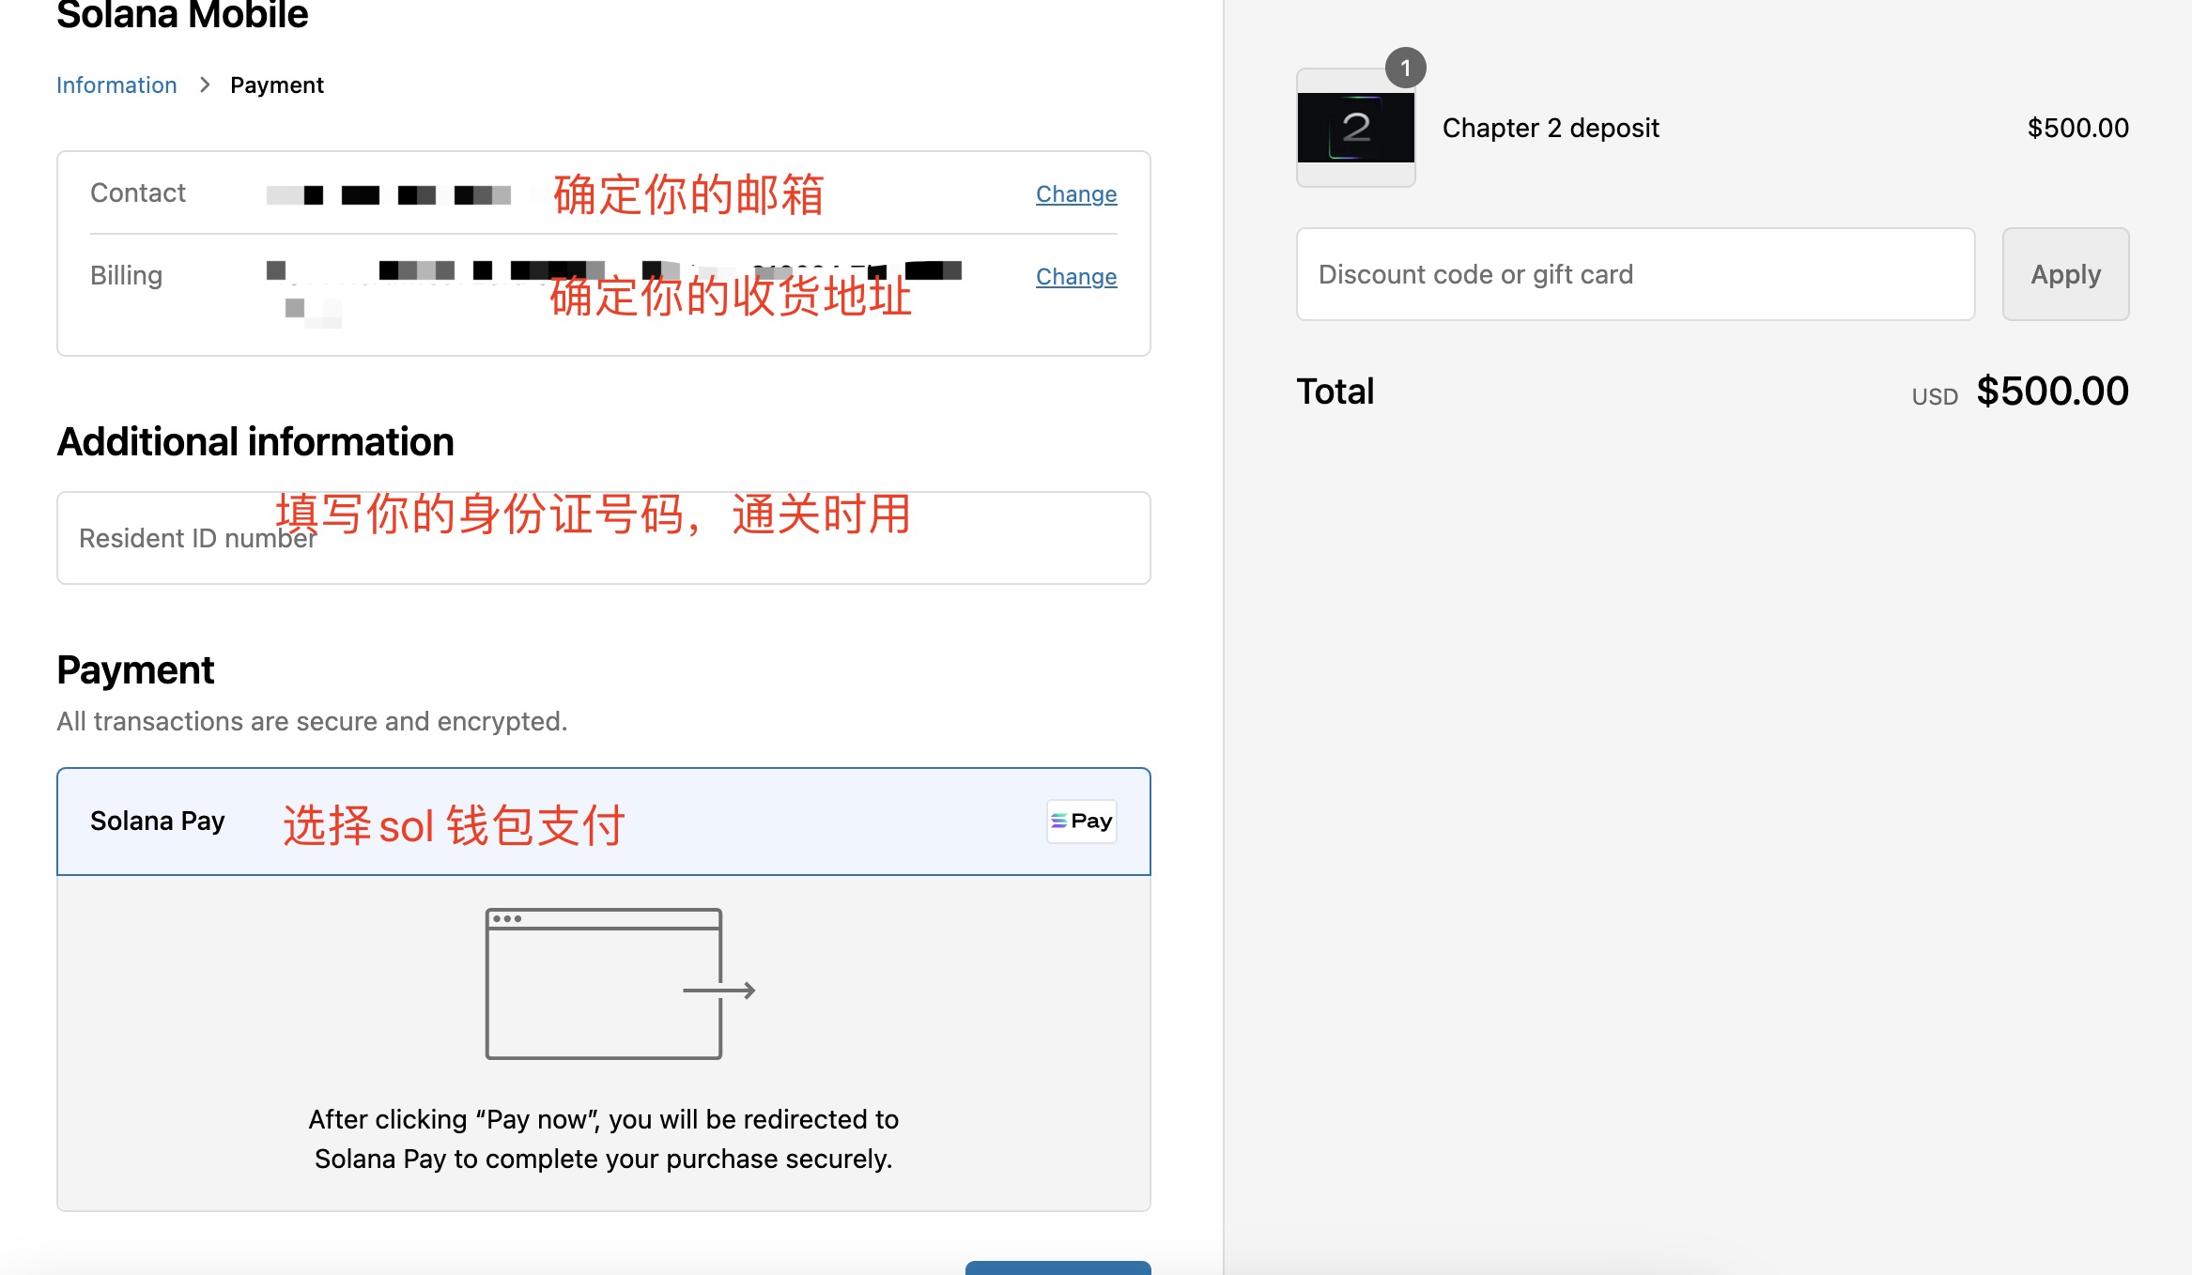Click the Additional information heading
This screenshot has width=2192, height=1275.
tap(255, 442)
